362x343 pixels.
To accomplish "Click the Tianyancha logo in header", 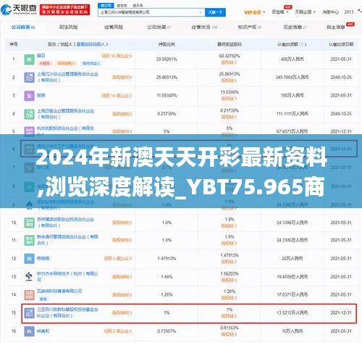I will tap(19, 9).
